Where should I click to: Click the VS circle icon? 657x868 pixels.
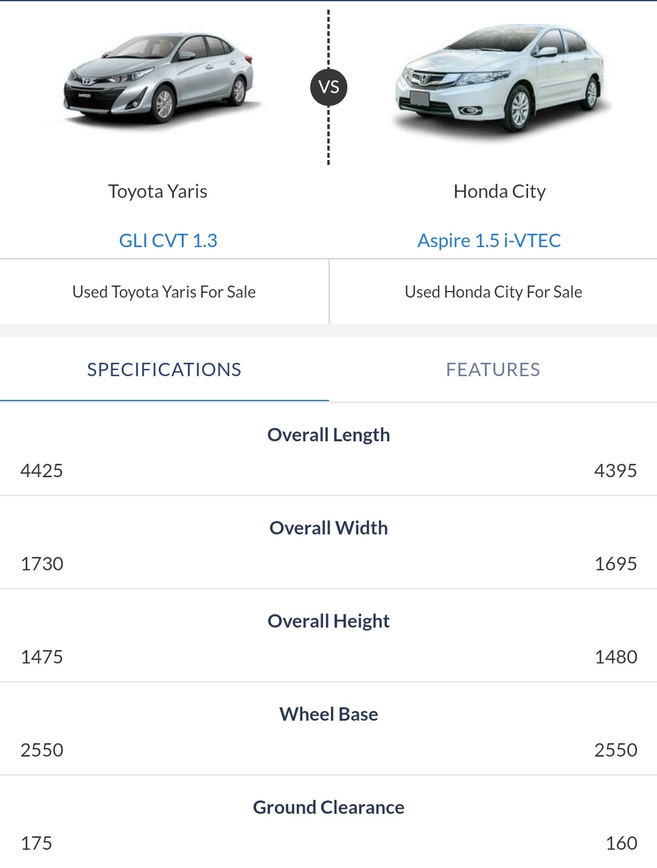pyautogui.click(x=328, y=87)
